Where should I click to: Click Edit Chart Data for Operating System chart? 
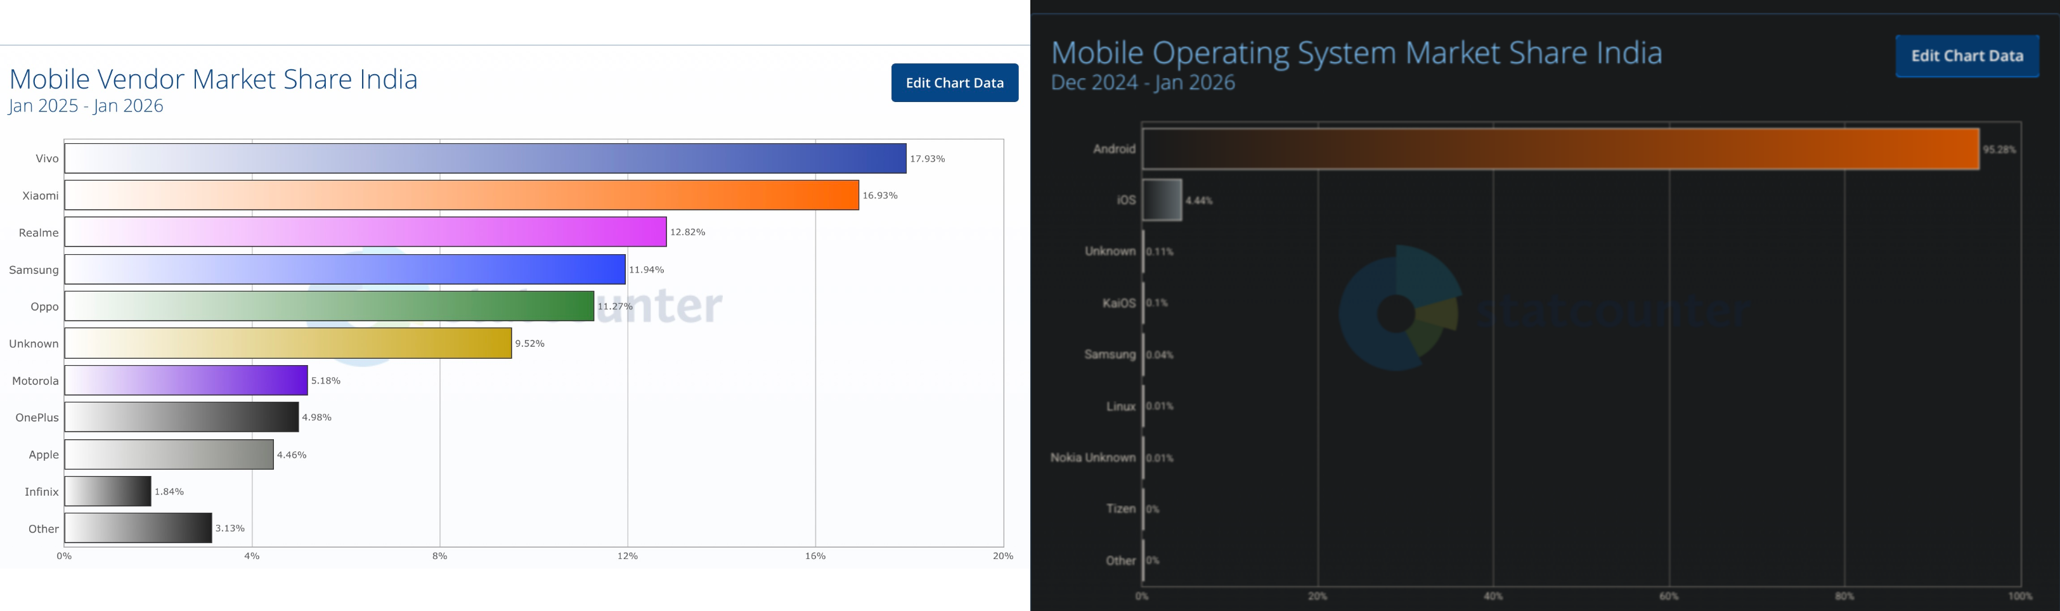tap(1966, 56)
